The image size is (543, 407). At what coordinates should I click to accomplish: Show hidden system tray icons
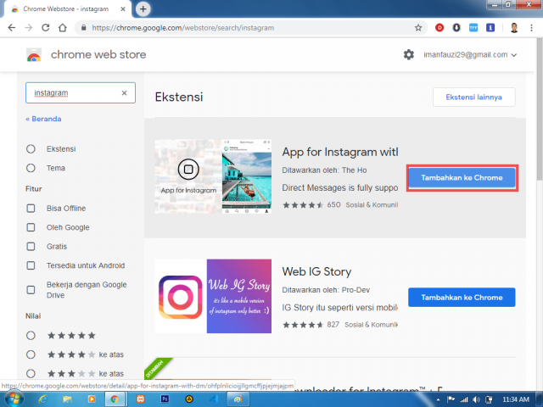click(x=438, y=399)
